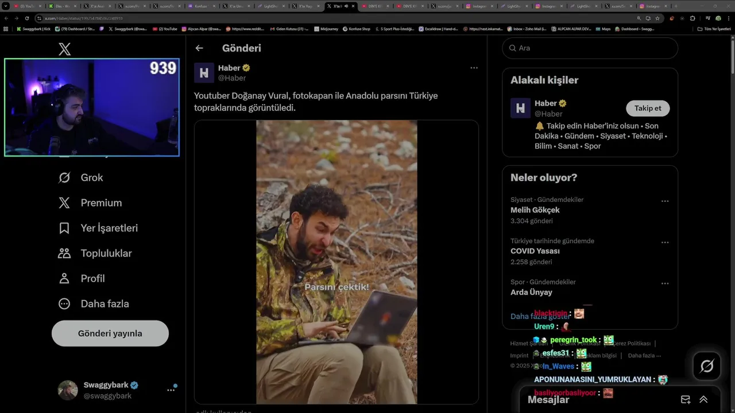Open a new browser tab
735x413 pixels.
tap(676, 6)
